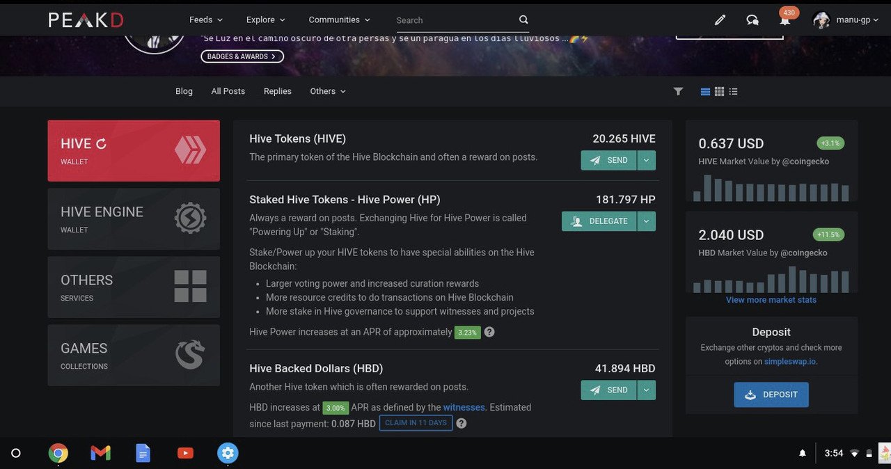Screen dimensions: 891x469
Task: Click the Hive Engine gear icon
Action: [x=190, y=218]
